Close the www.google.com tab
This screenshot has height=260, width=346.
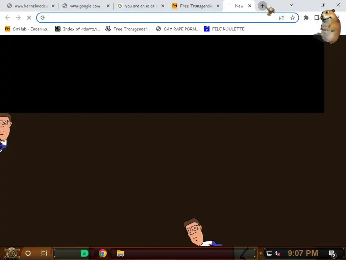(108, 6)
